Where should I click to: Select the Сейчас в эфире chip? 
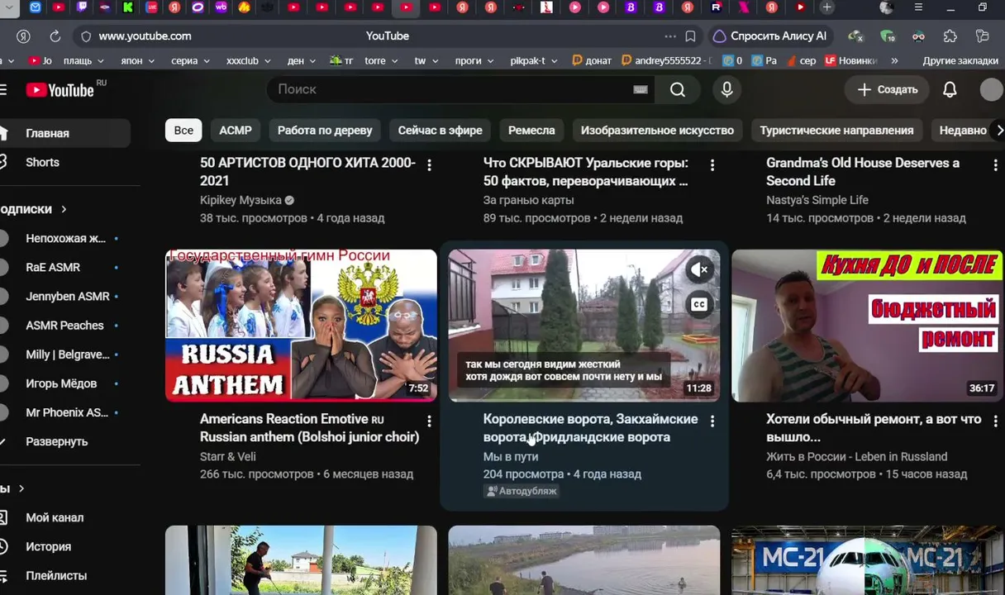(x=440, y=130)
